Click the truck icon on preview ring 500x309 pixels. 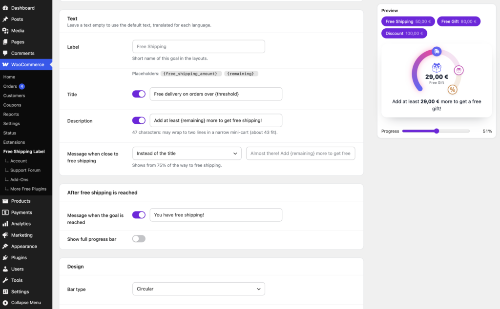[x=437, y=51]
